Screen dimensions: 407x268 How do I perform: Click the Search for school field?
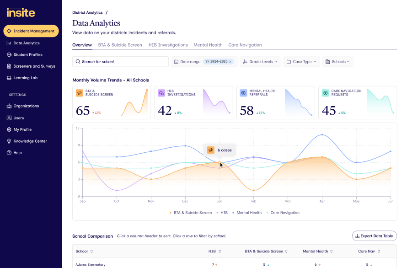pyautogui.click(x=120, y=62)
